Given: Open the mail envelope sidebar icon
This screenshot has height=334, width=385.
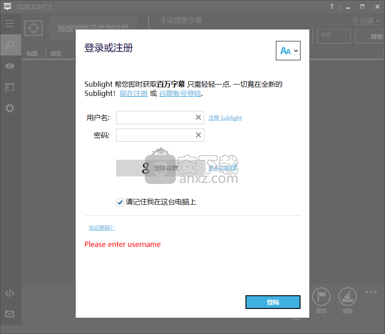Looking at the screenshot, I should click(x=10, y=314).
